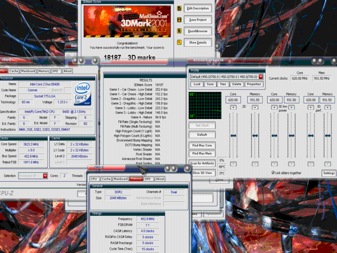
Task: Toggle Link sliders together checkbox
Action: pyautogui.click(x=273, y=173)
